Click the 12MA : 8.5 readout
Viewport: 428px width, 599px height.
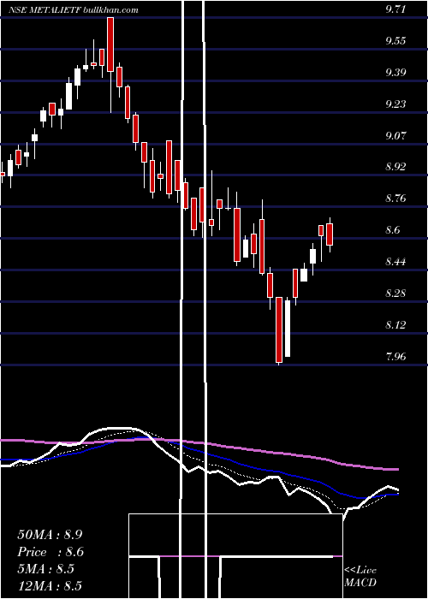pos(50,586)
